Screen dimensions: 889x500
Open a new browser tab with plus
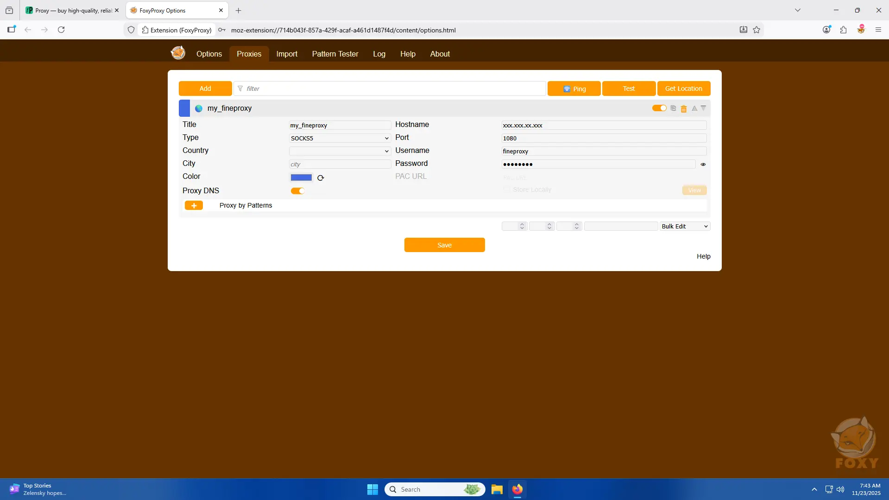pyautogui.click(x=239, y=10)
